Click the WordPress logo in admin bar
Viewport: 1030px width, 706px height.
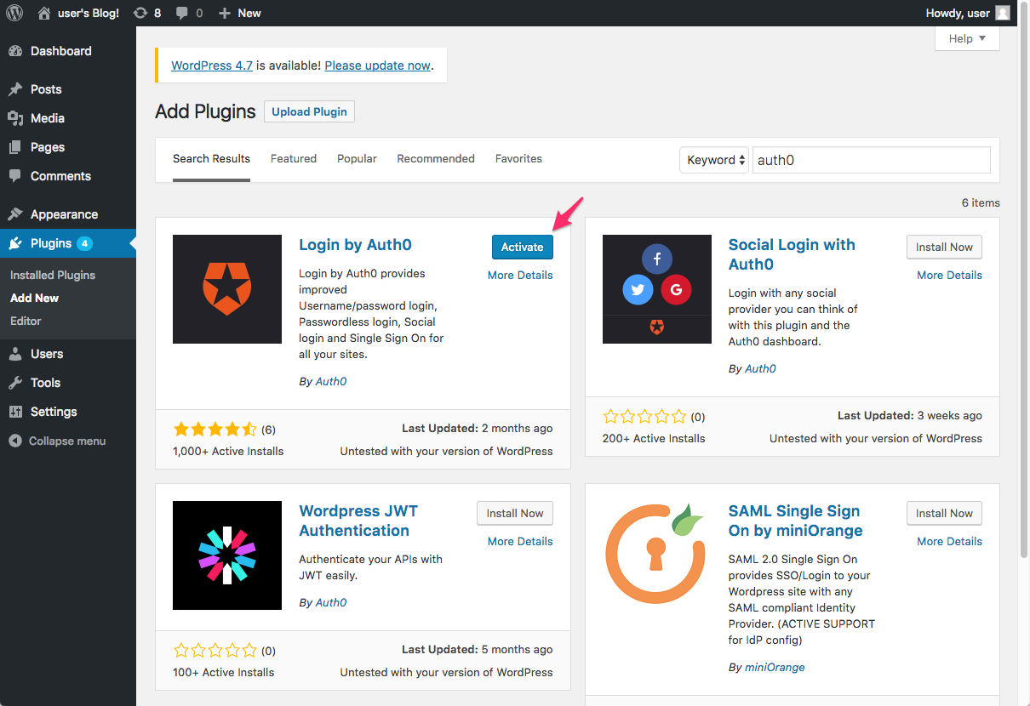(14, 13)
